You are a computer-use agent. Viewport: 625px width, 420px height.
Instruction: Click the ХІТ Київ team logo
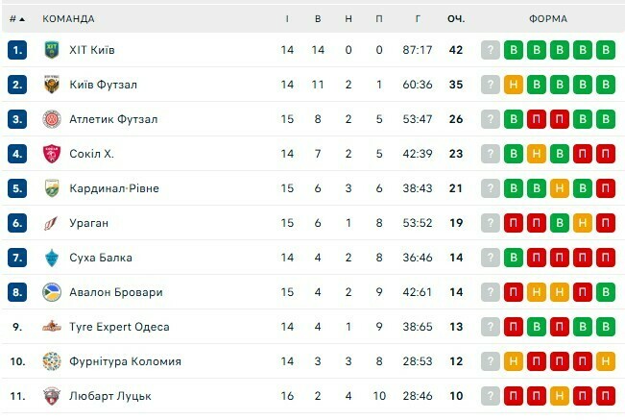pyautogui.click(x=52, y=50)
